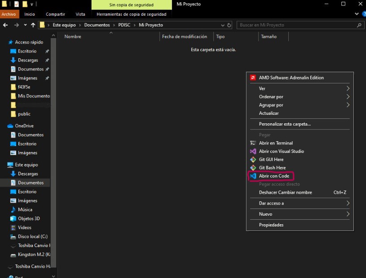This screenshot has height=278, width=366.
Task: Click the search magnifier icon
Action: click(x=360, y=25)
